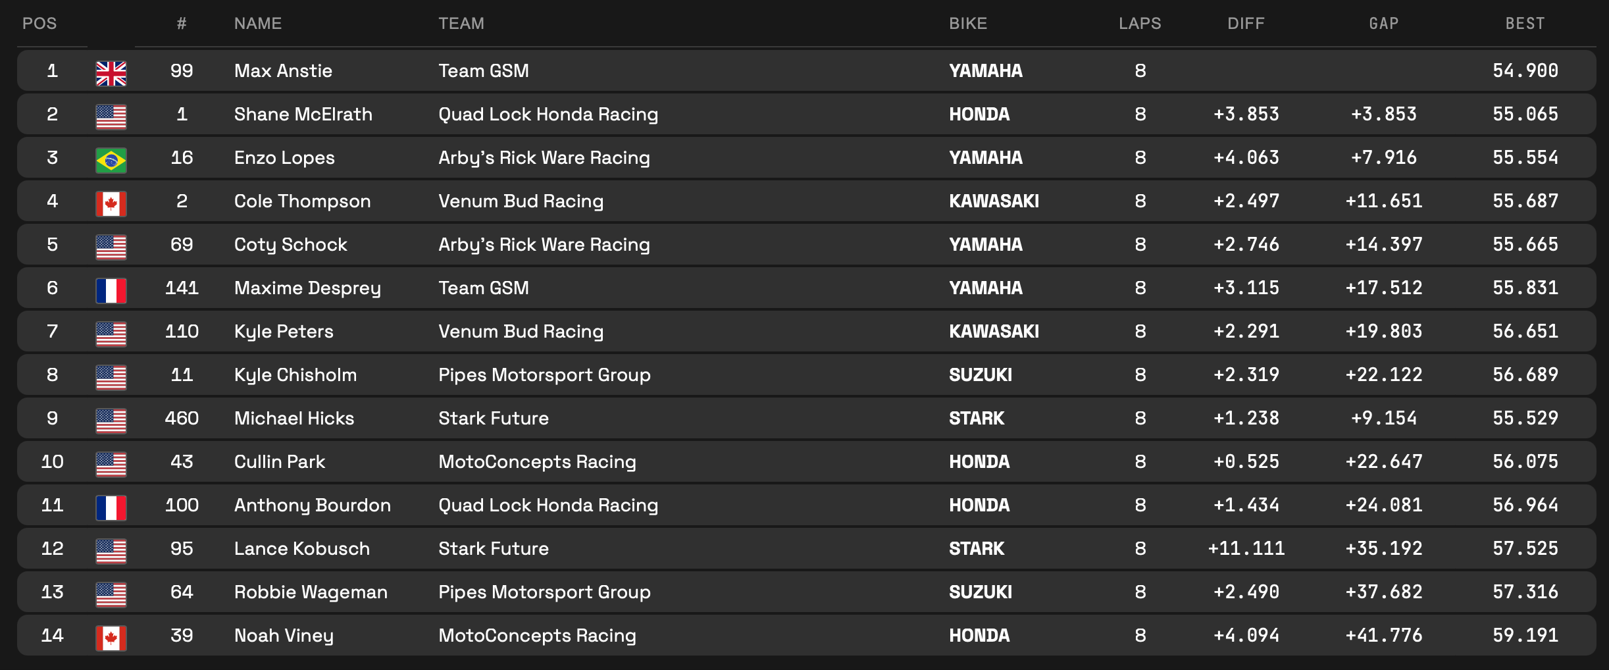1609x670 pixels.
Task: Click the US flag beside Shane McElrath
Action: (x=111, y=116)
